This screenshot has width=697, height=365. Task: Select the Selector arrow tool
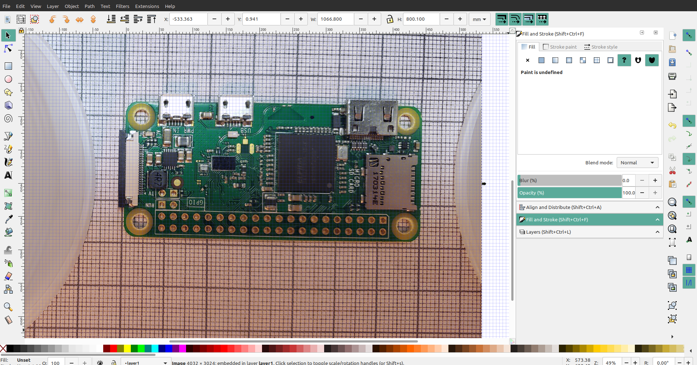[8, 35]
